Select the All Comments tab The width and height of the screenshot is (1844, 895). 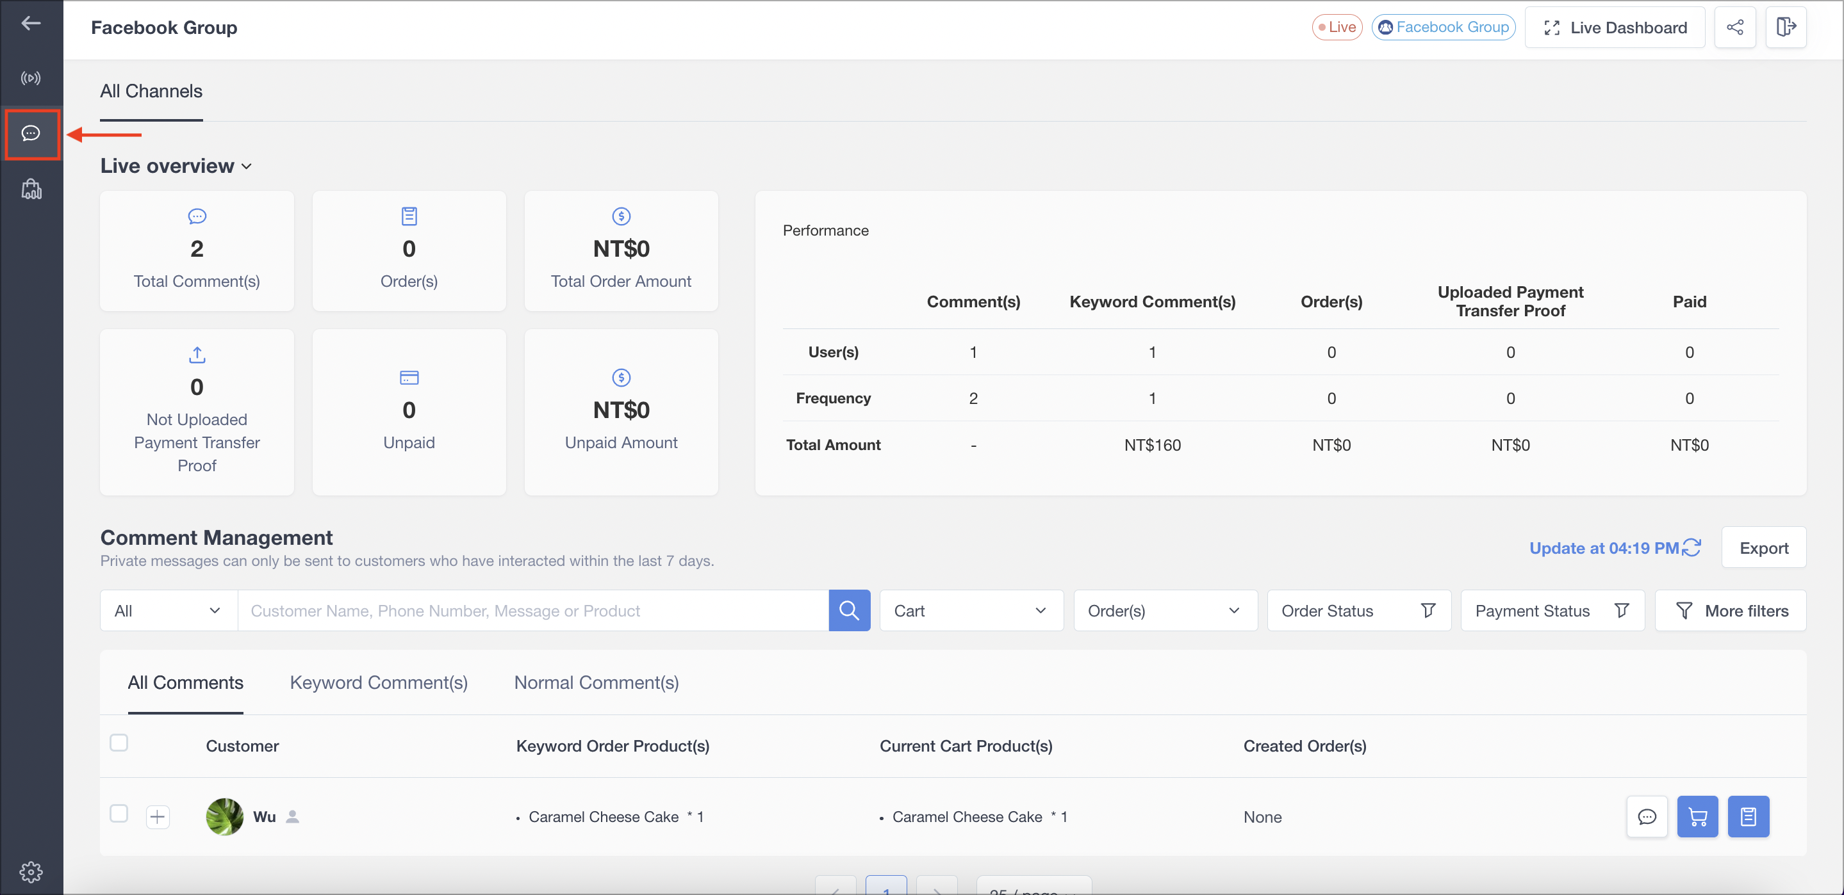tap(185, 682)
